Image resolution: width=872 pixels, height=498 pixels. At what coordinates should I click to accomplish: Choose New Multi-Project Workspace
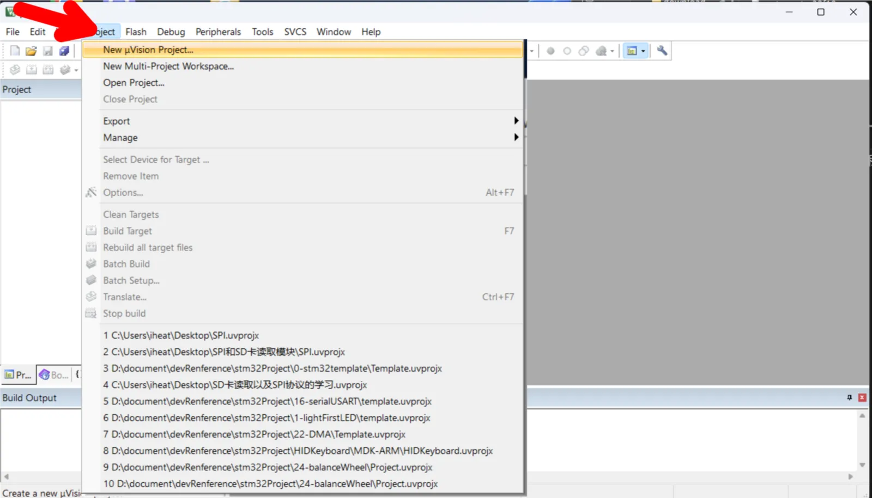tap(302, 66)
